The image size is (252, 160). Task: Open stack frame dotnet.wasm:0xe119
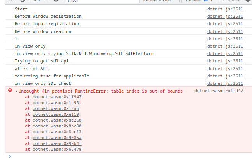tap(56, 115)
